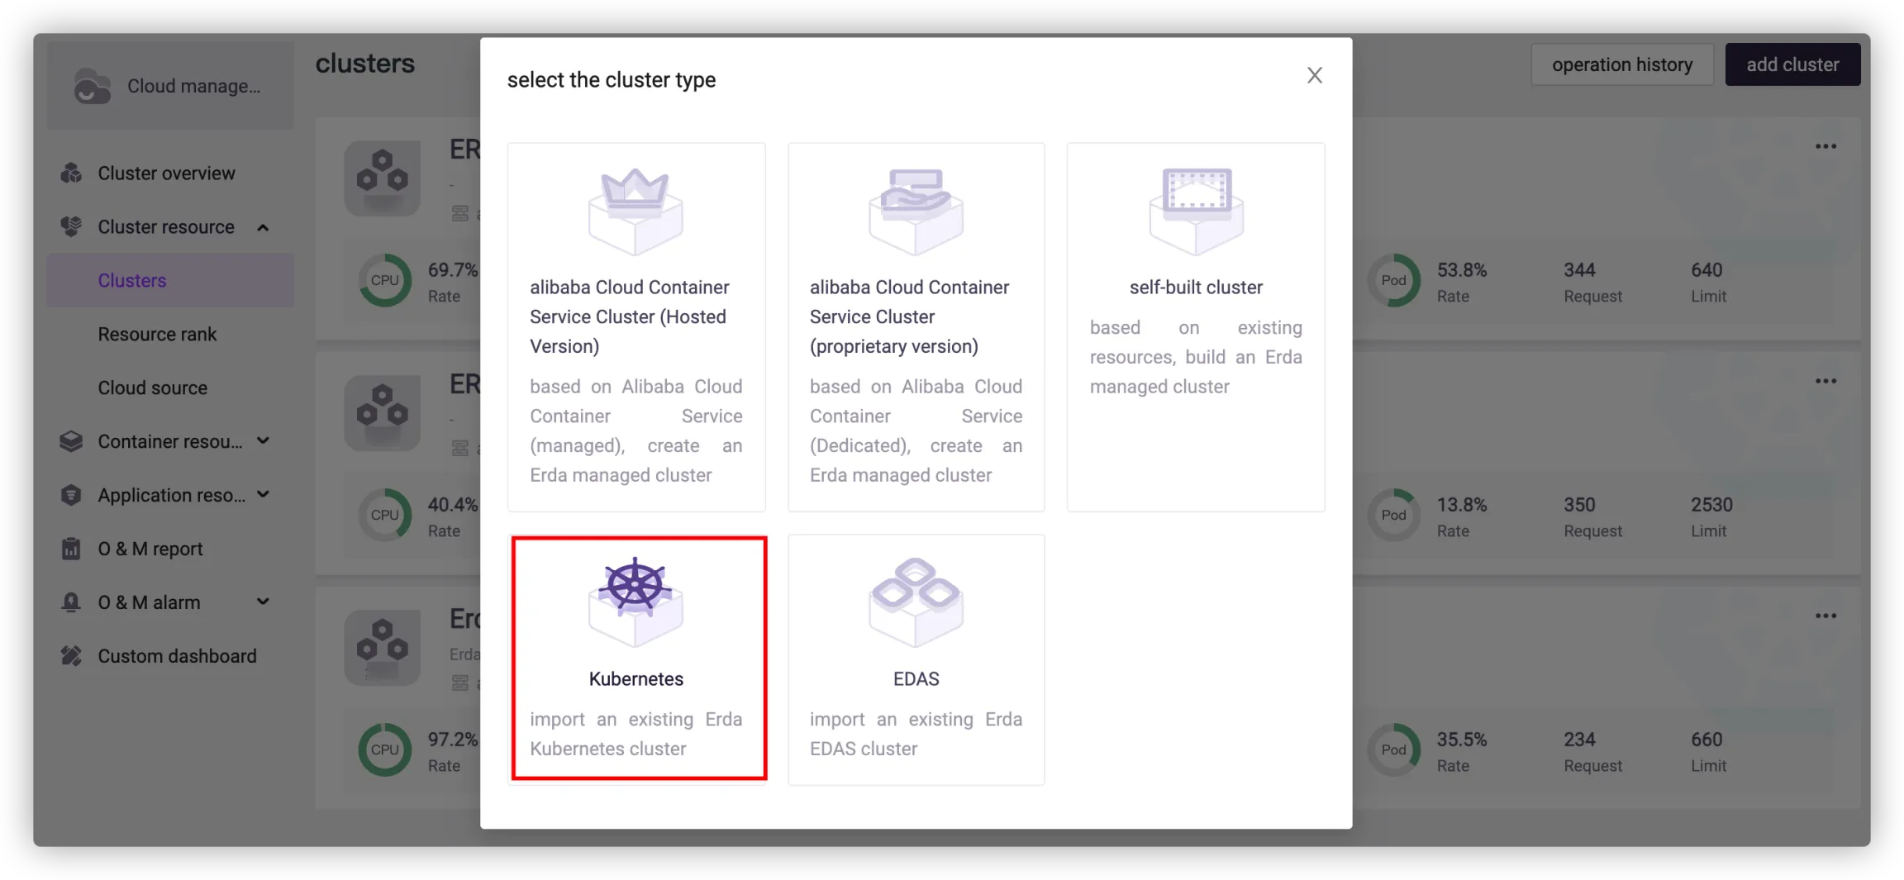Click the O & M report icon
This screenshot has width=1904, height=880.
[72, 549]
